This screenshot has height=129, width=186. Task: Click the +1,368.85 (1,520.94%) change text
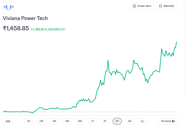[x=46, y=29]
